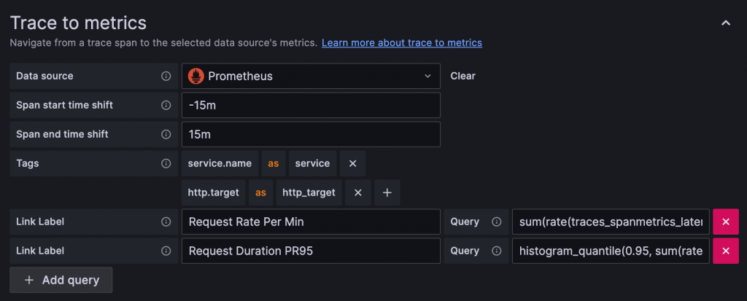The image size is (747, 301).
Task: Edit the histogram_quantile query field
Action: click(x=611, y=251)
